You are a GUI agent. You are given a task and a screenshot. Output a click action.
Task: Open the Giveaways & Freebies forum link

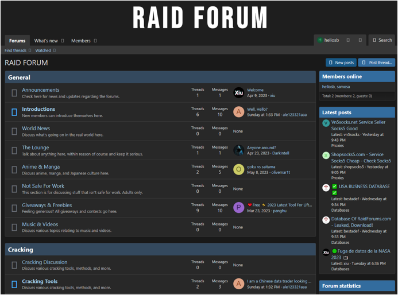point(47,205)
